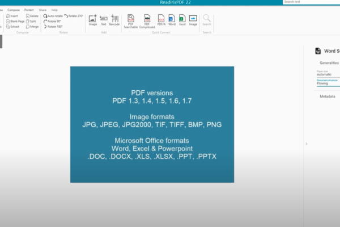Expand the Metadata section
The width and height of the screenshot is (340, 227).
tap(328, 96)
